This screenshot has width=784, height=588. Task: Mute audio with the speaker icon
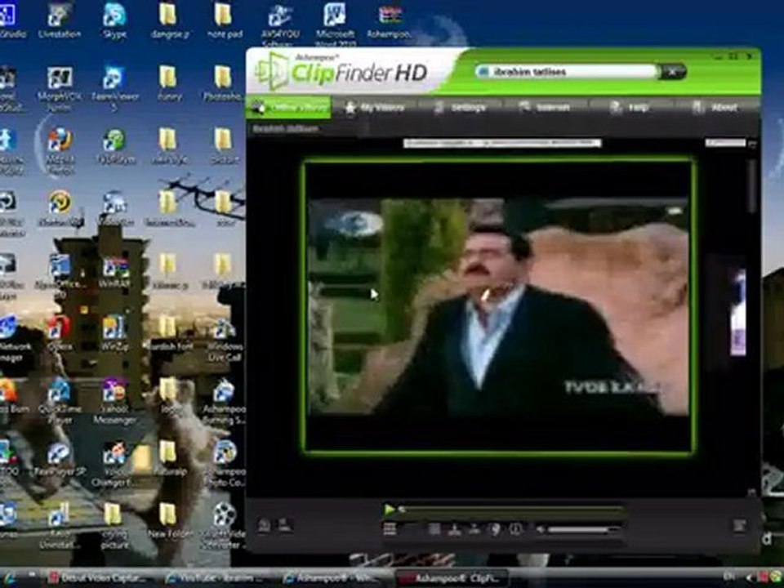540,529
